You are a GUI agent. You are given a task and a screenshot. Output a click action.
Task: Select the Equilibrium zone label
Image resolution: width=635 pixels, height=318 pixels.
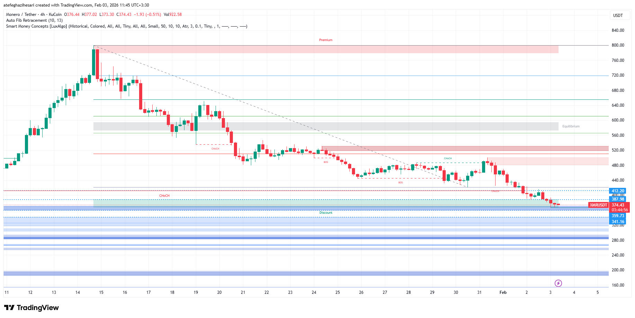coord(571,126)
